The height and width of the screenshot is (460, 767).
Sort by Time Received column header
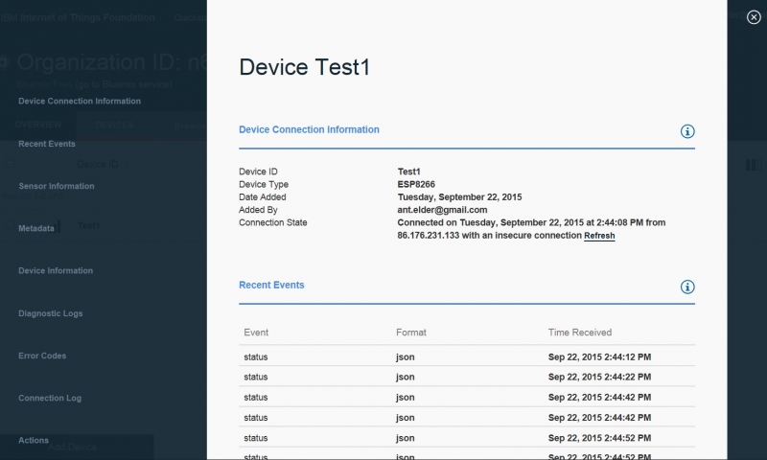click(x=579, y=333)
